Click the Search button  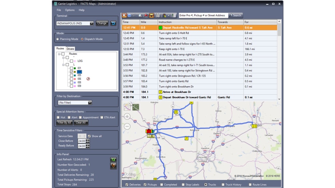click(235, 15)
